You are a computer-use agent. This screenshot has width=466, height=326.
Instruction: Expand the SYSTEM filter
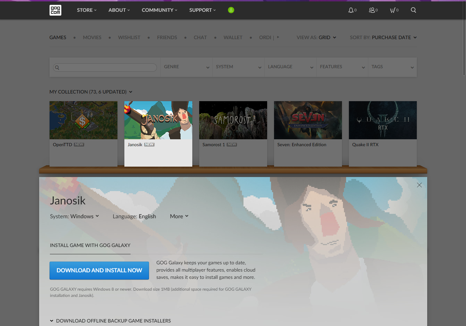pyautogui.click(x=238, y=67)
